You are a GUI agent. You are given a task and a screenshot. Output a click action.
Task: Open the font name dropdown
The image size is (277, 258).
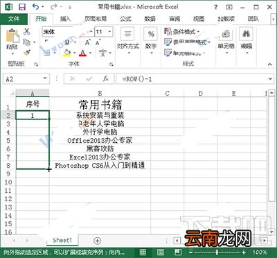coord(91,32)
